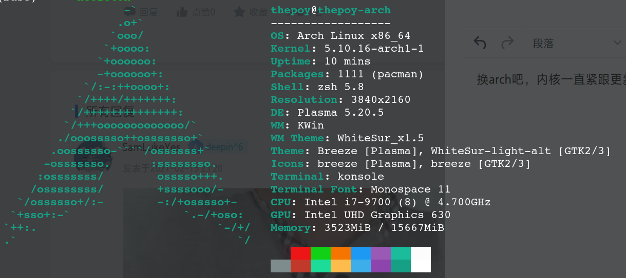This screenshot has height=278, width=626.
Task: Click the light blue block in bottom row
Action: click(x=361, y=266)
